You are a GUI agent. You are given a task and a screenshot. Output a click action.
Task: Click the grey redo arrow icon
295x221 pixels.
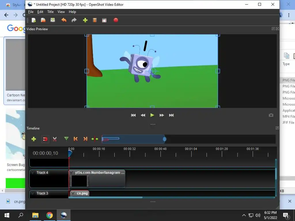(74, 20)
